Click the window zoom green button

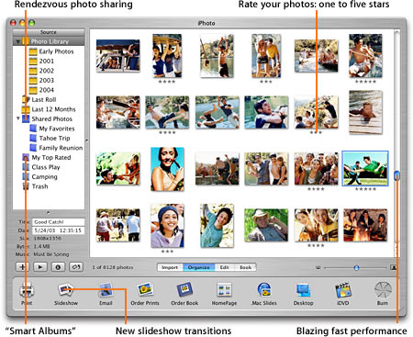coord(31,23)
